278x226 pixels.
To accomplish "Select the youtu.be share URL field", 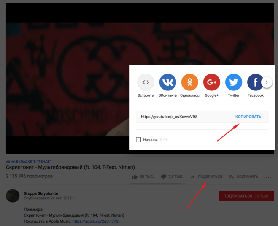I will click(181, 117).
